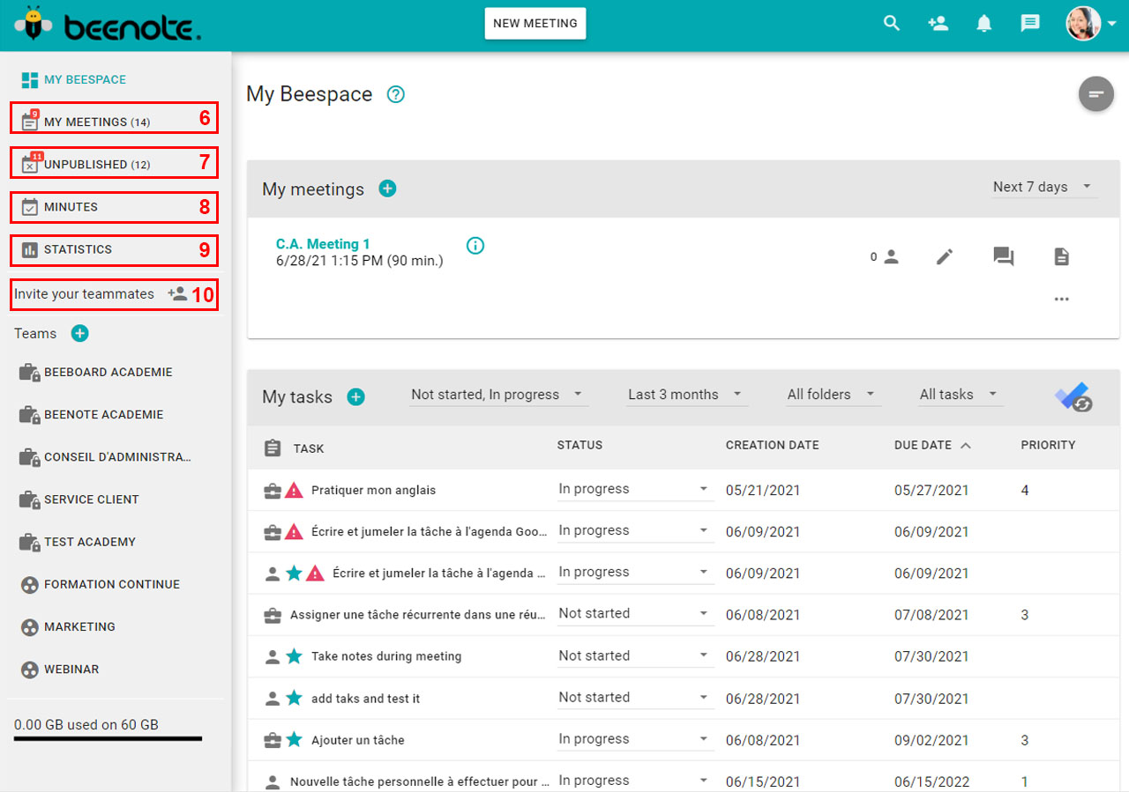Open the C.A. Meeting 1 link
Viewport: 1129px width, 792px height.
click(323, 244)
